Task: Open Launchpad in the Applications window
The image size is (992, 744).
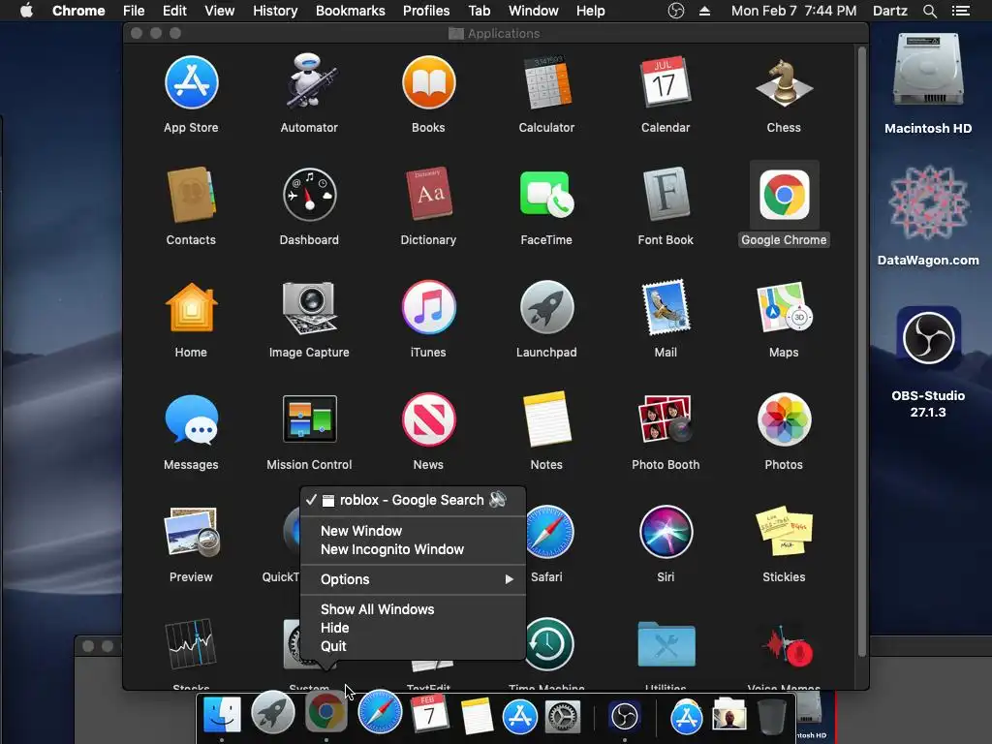Action: (x=546, y=307)
